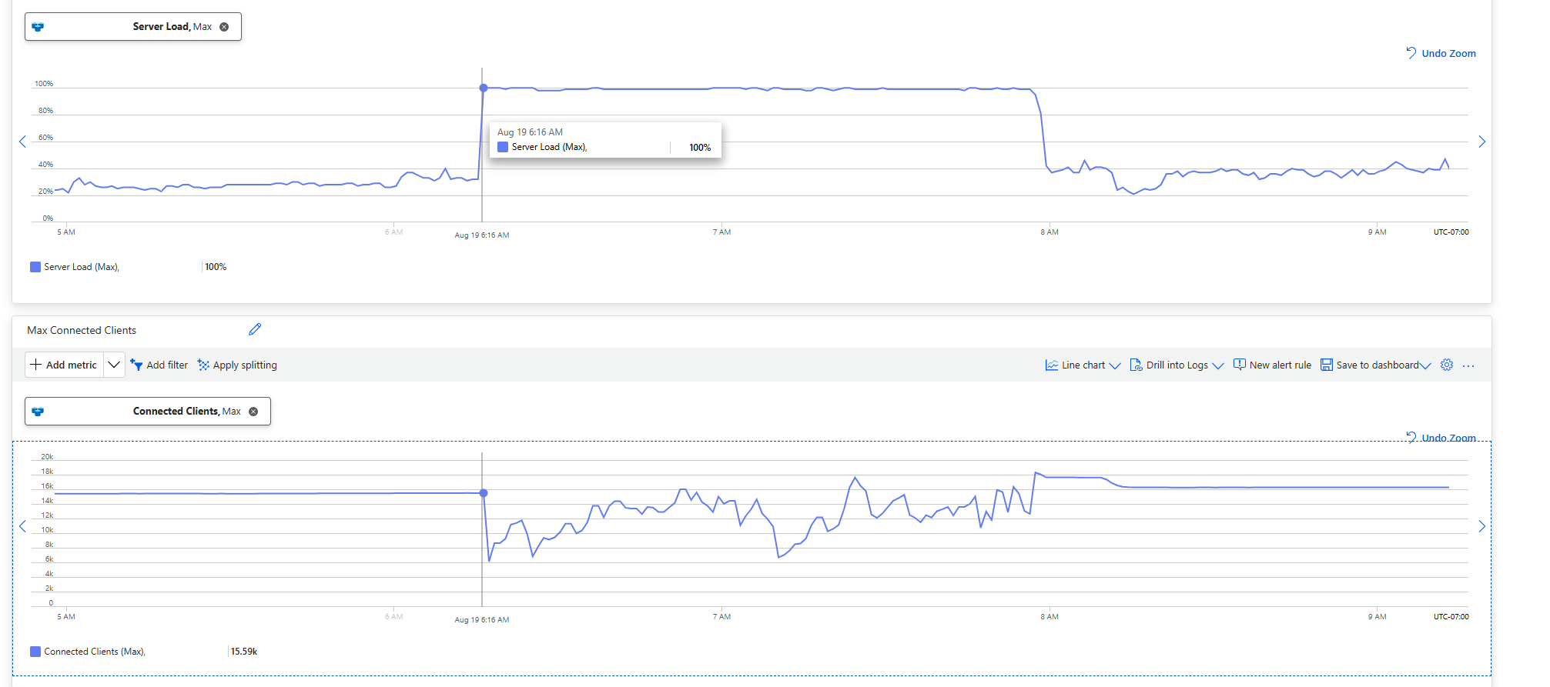Image resolution: width=1550 pixels, height=687 pixels.
Task: Open the Save to dashboard dropdown
Action: click(1375, 365)
